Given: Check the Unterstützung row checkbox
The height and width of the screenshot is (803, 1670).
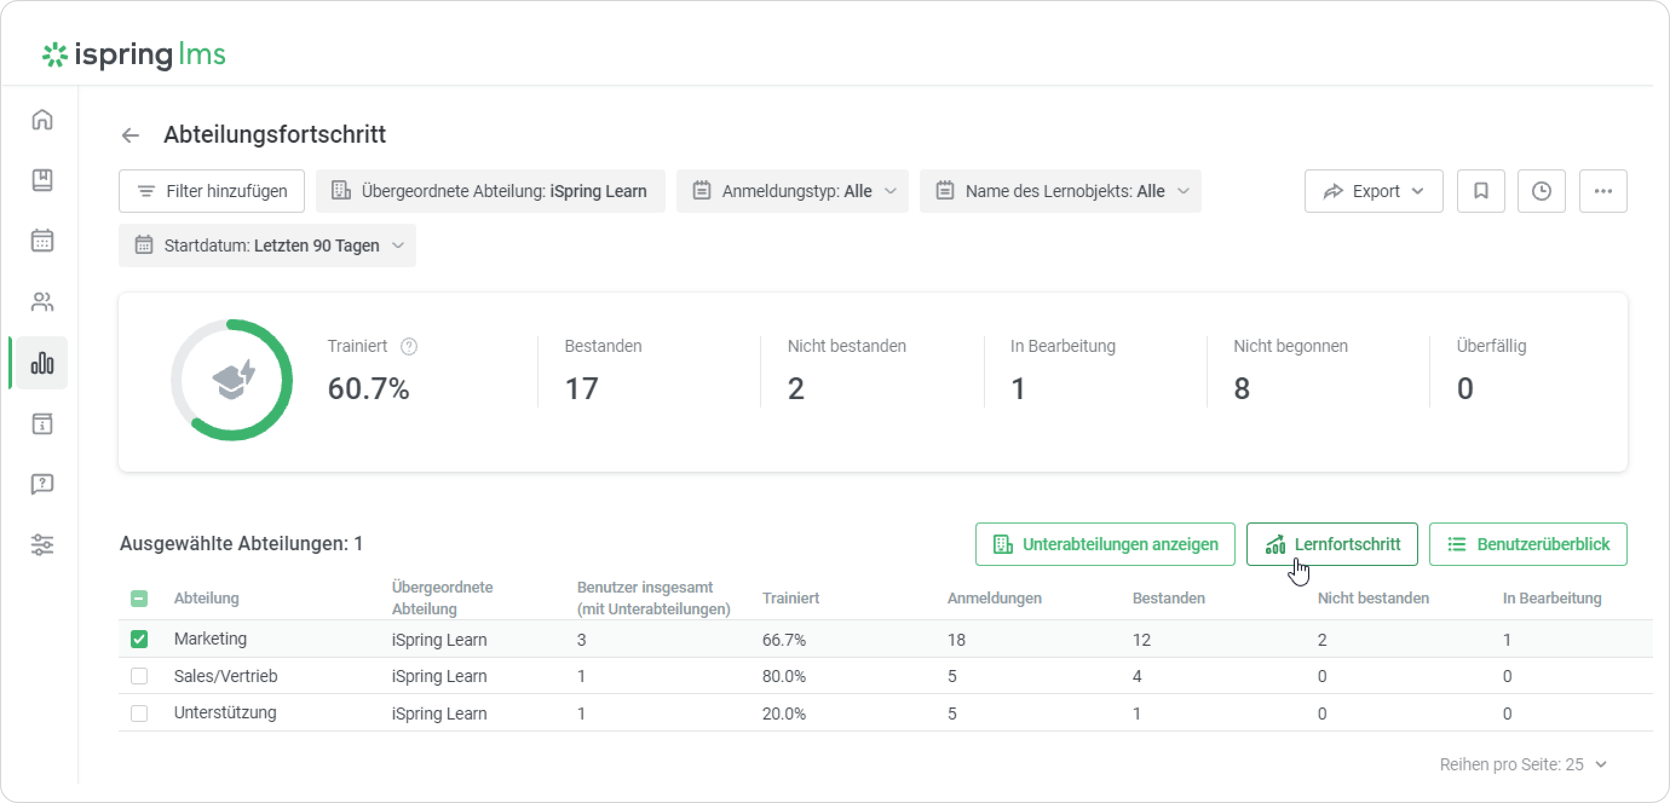Looking at the screenshot, I should click(139, 713).
